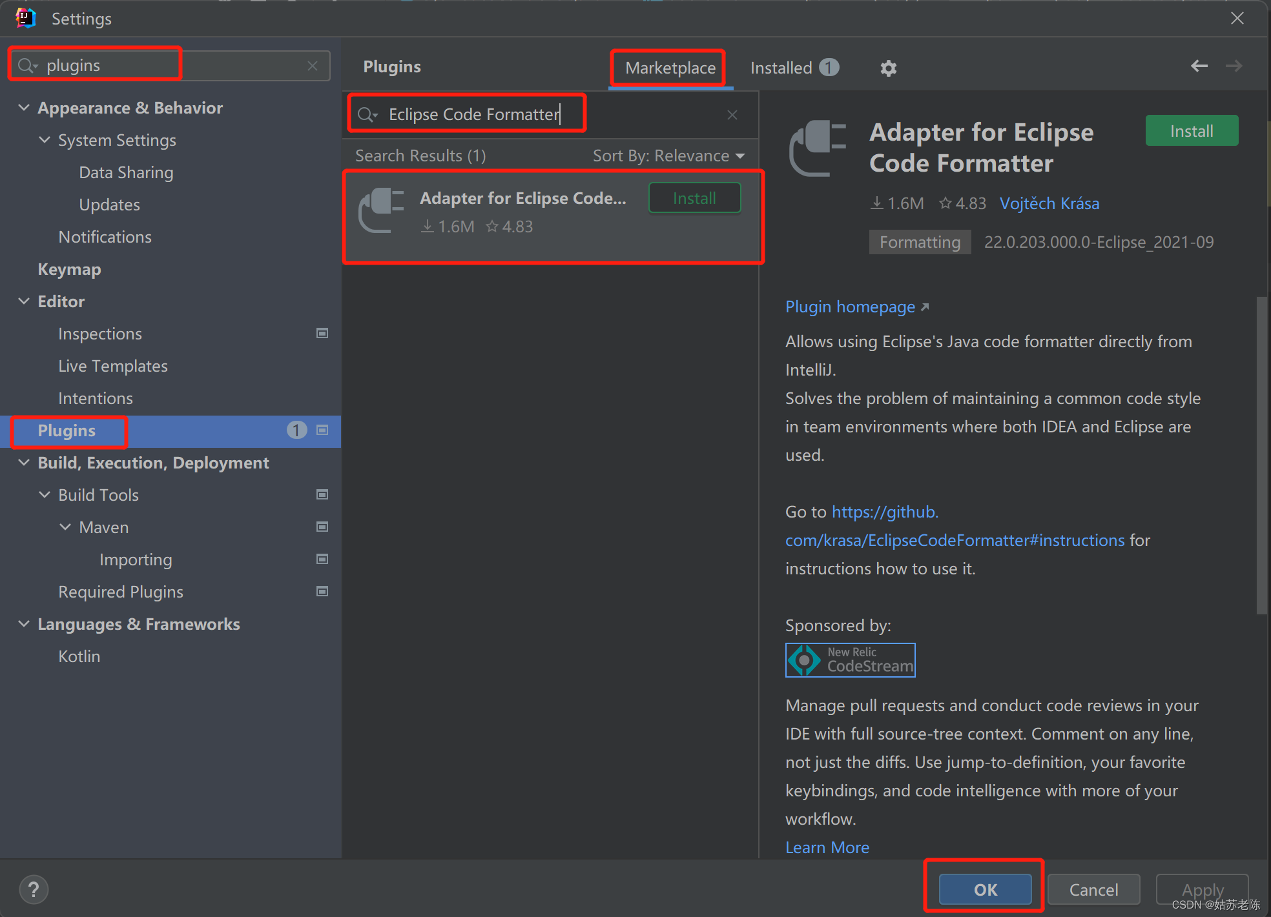Viewport: 1271px width, 917px height.
Task: Click the Apply button
Action: 1202,890
